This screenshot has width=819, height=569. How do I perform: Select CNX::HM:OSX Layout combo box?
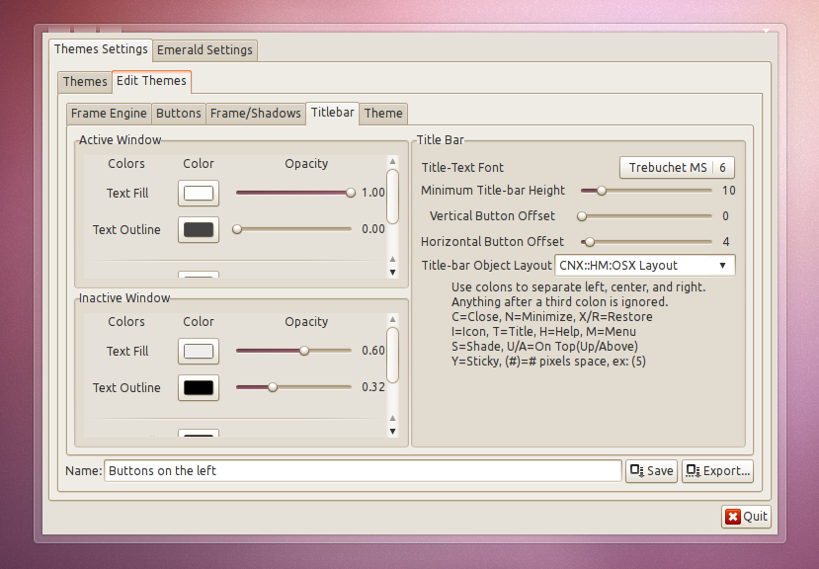coord(642,265)
